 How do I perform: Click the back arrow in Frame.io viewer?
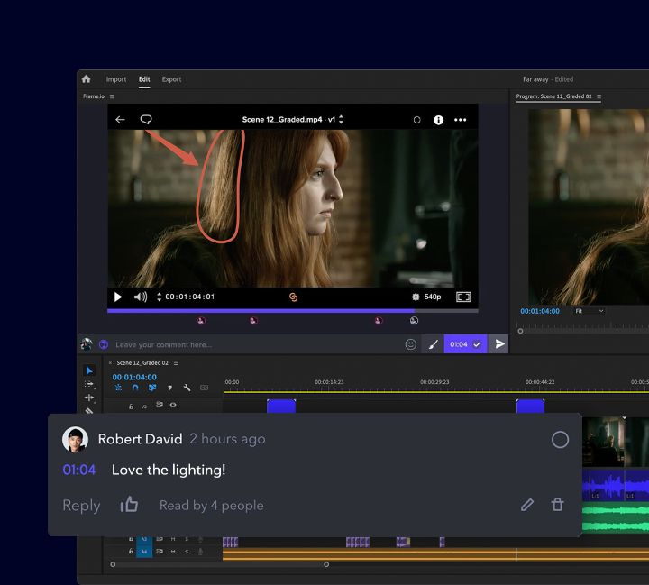point(121,120)
